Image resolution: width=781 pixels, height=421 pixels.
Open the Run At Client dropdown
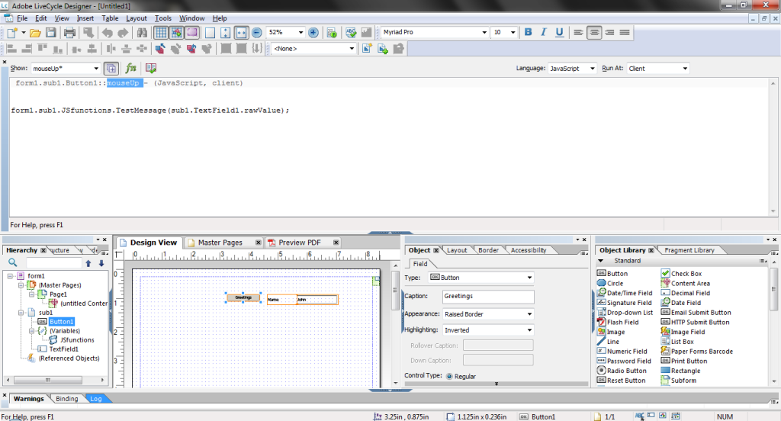(x=685, y=69)
